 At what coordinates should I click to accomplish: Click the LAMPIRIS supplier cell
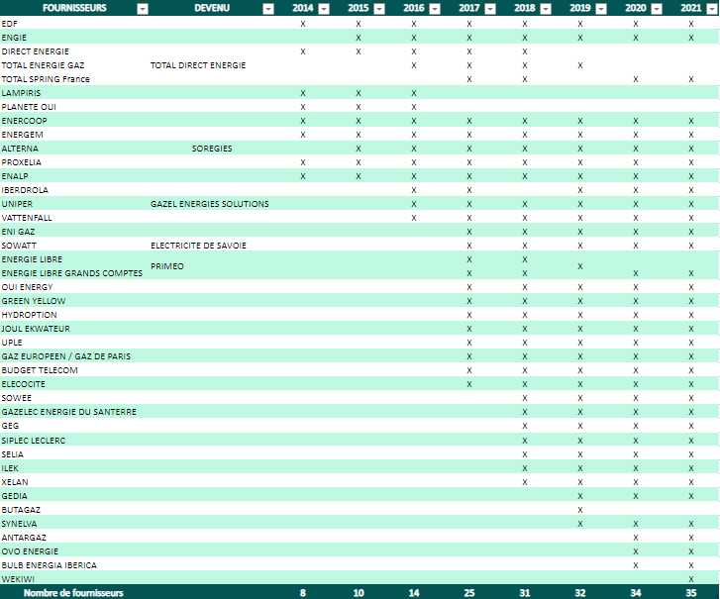[74, 93]
